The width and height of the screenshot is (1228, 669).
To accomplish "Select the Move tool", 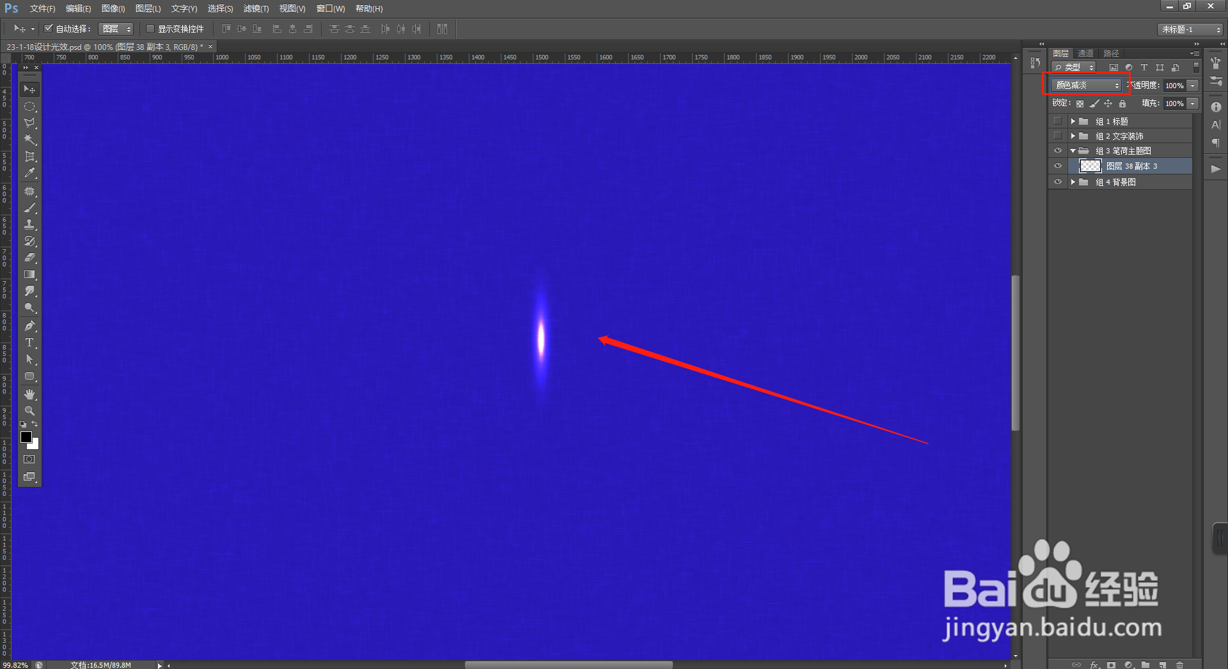I will click(29, 89).
